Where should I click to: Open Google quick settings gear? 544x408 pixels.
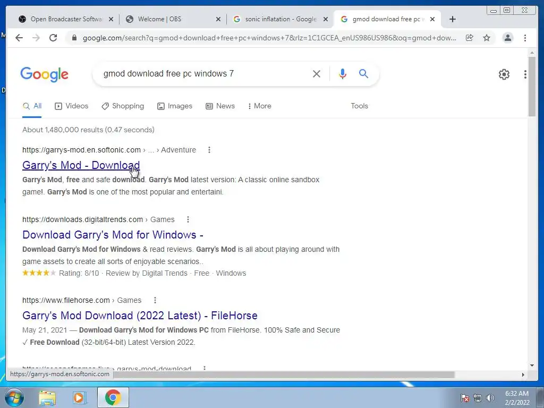tap(504, 74)
